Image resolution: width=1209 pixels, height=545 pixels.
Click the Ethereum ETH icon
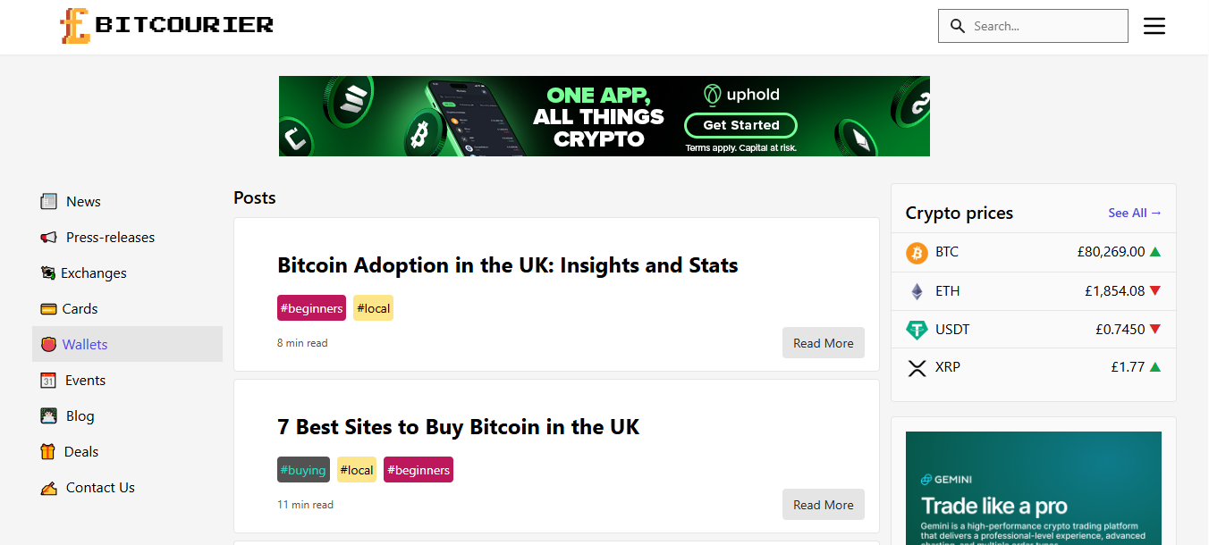pos(917,291)
